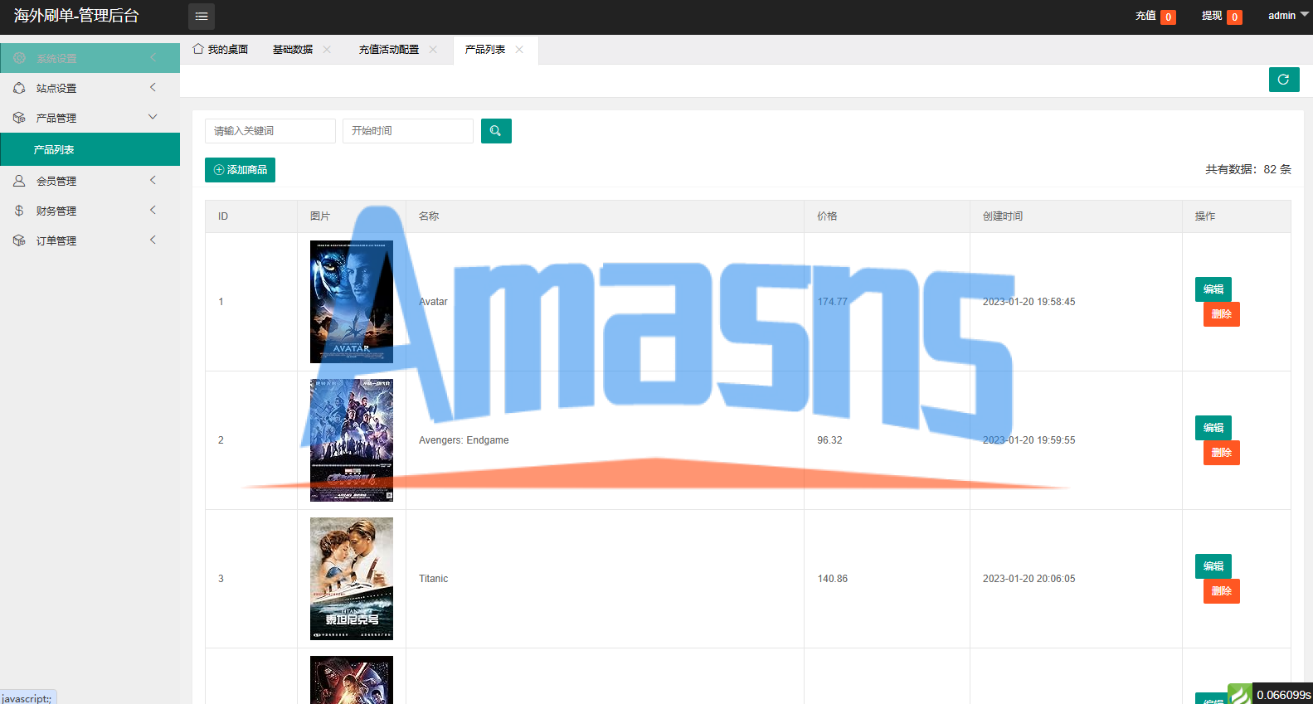The width and height of the screenshot is (1313, 704).
Task: Edit the Avengers: Endgame product
Action: coord(1213,428)
